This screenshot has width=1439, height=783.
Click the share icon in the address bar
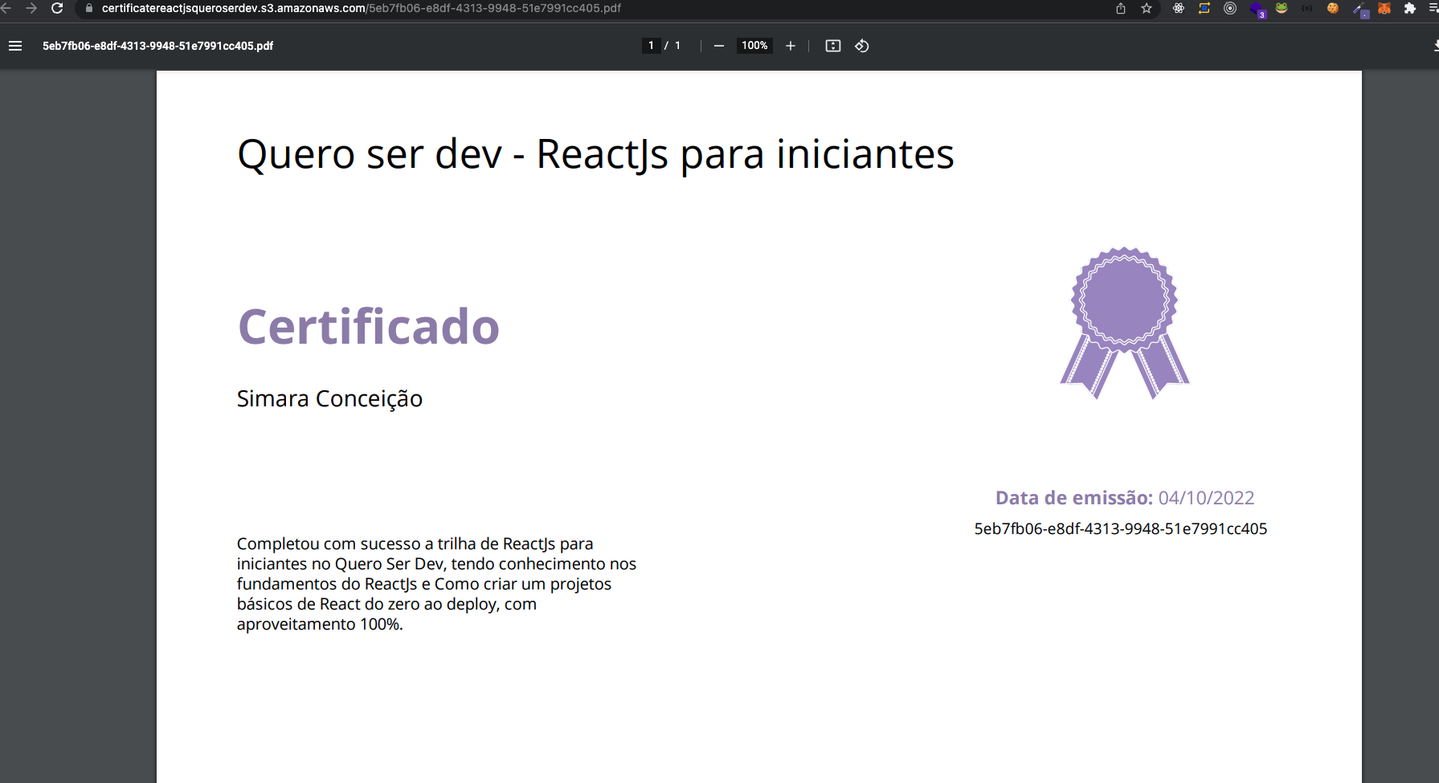click(1121, 8)
